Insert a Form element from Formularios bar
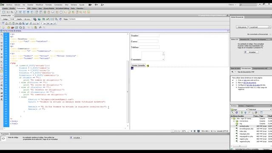Screen dimensions: 272x153 point(4,12)
